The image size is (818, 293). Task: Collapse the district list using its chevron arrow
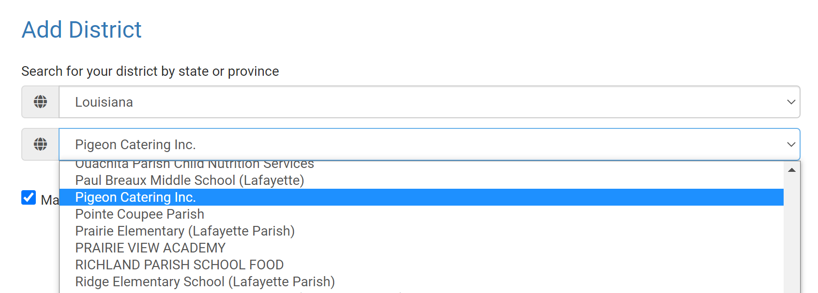pyautogui.click(x=791, y=144)
